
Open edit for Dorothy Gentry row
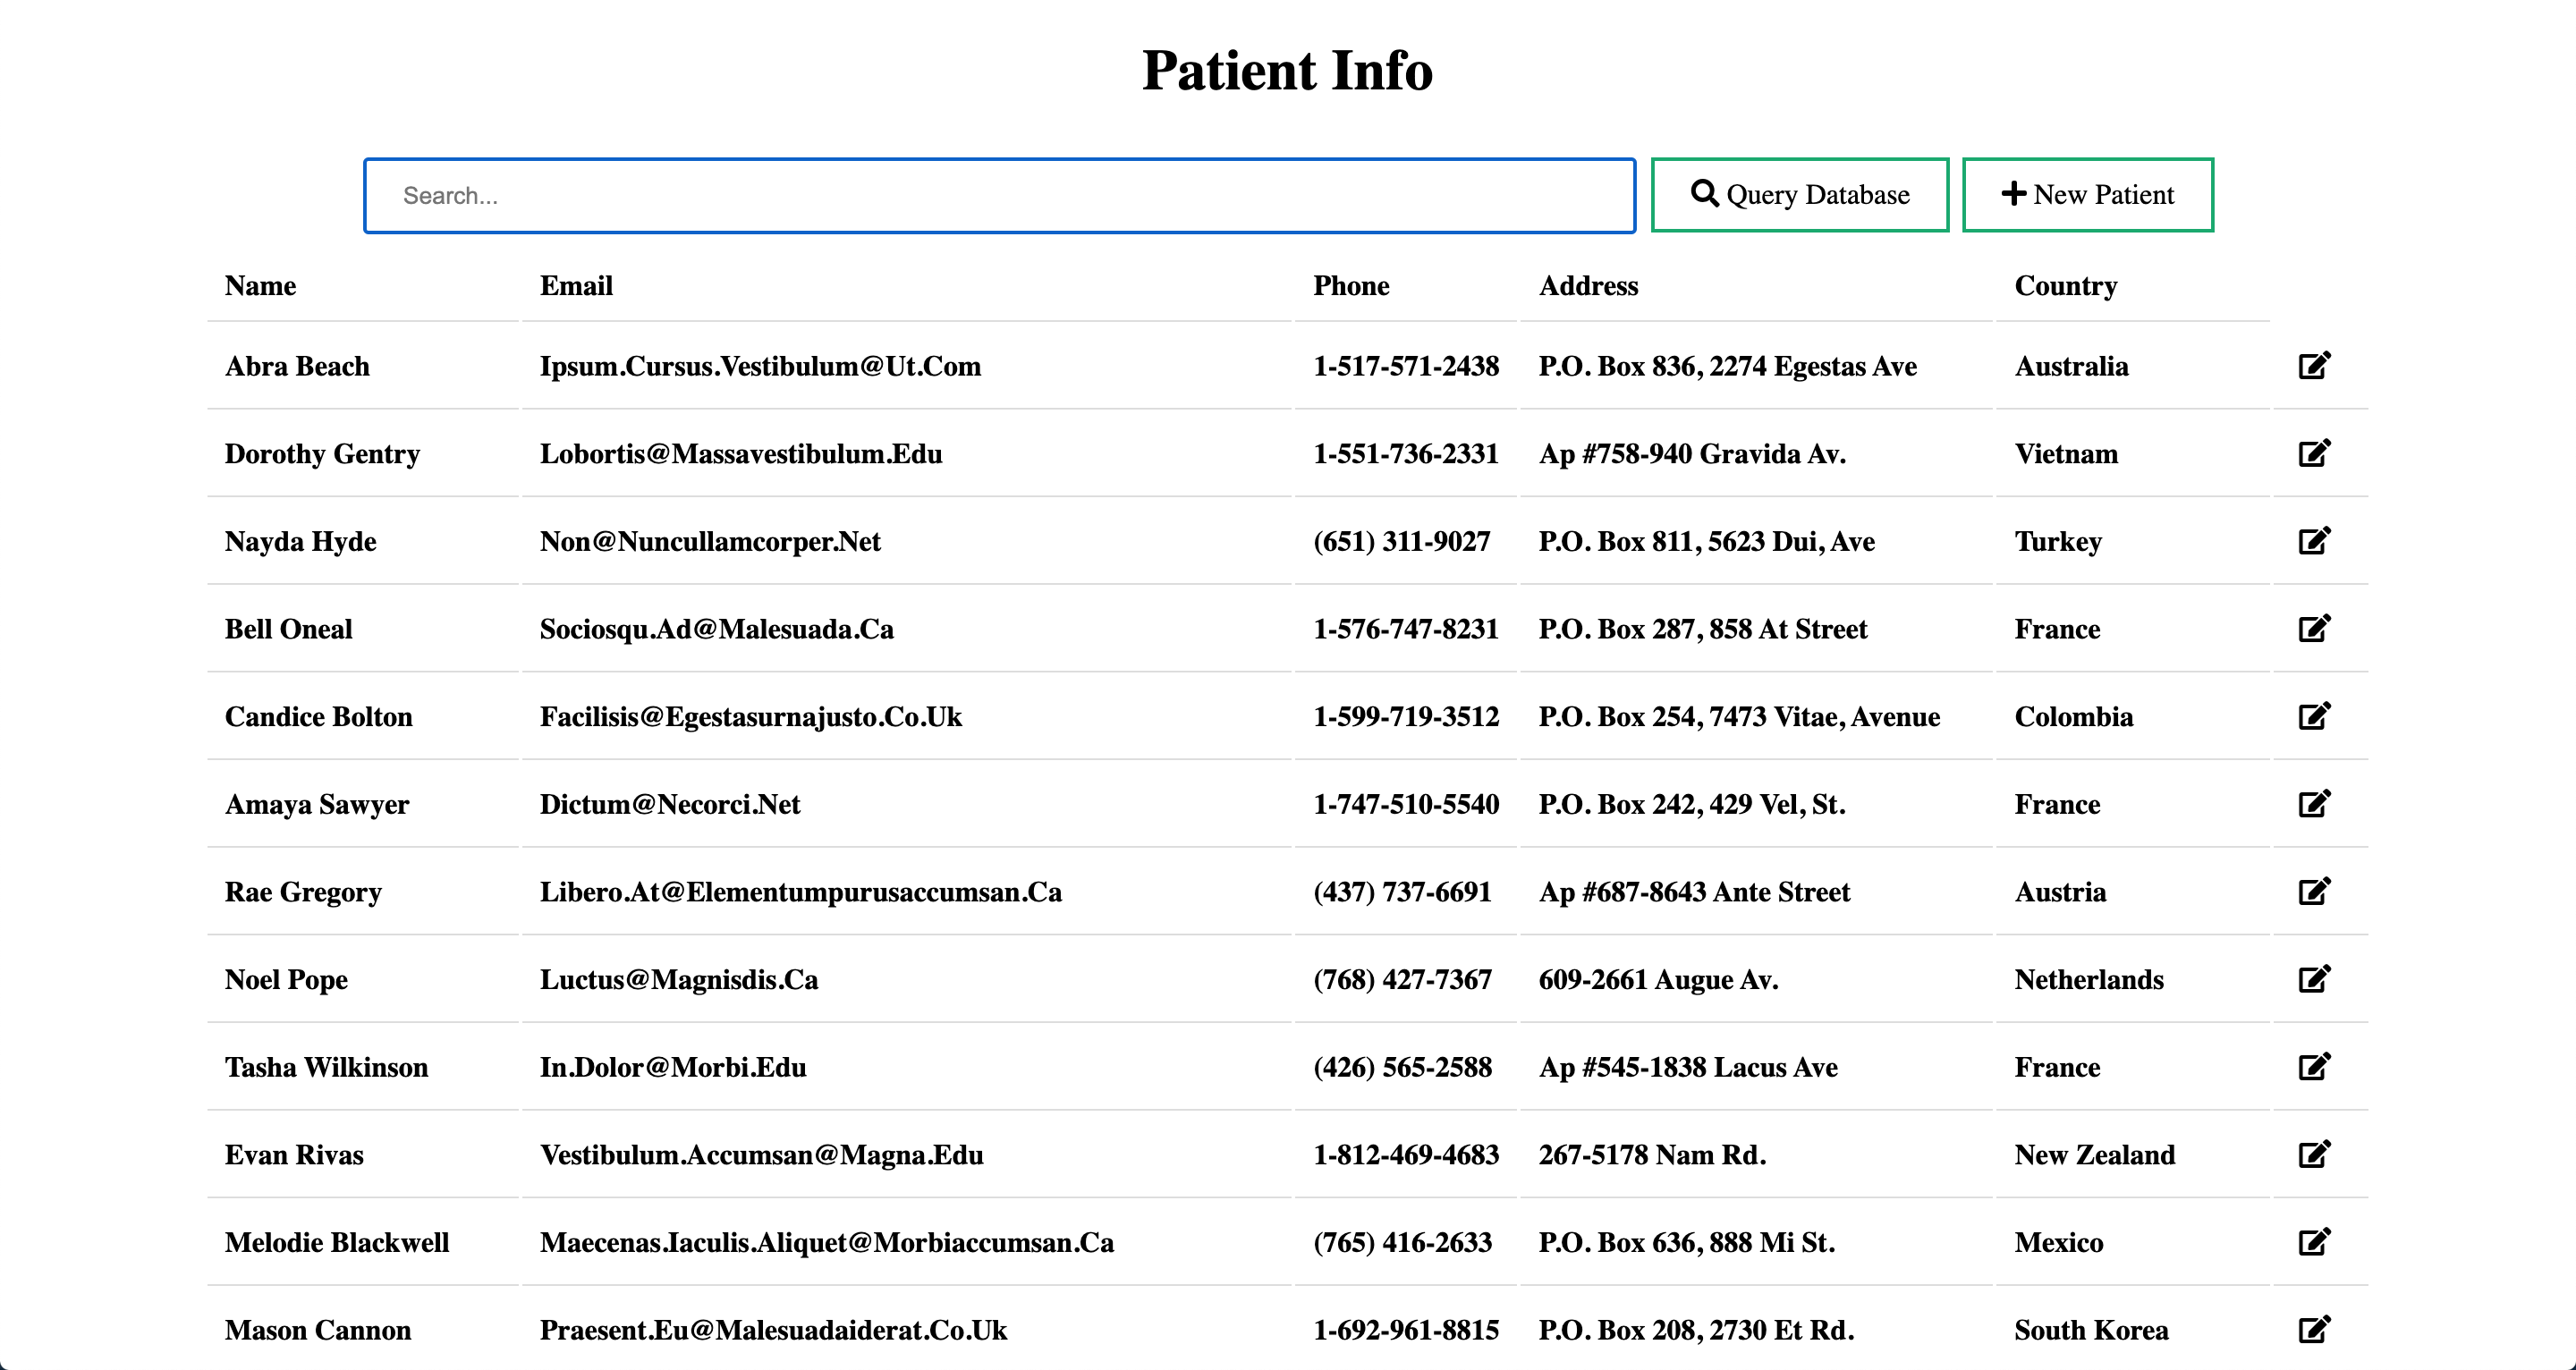(x=2313, y=453)
